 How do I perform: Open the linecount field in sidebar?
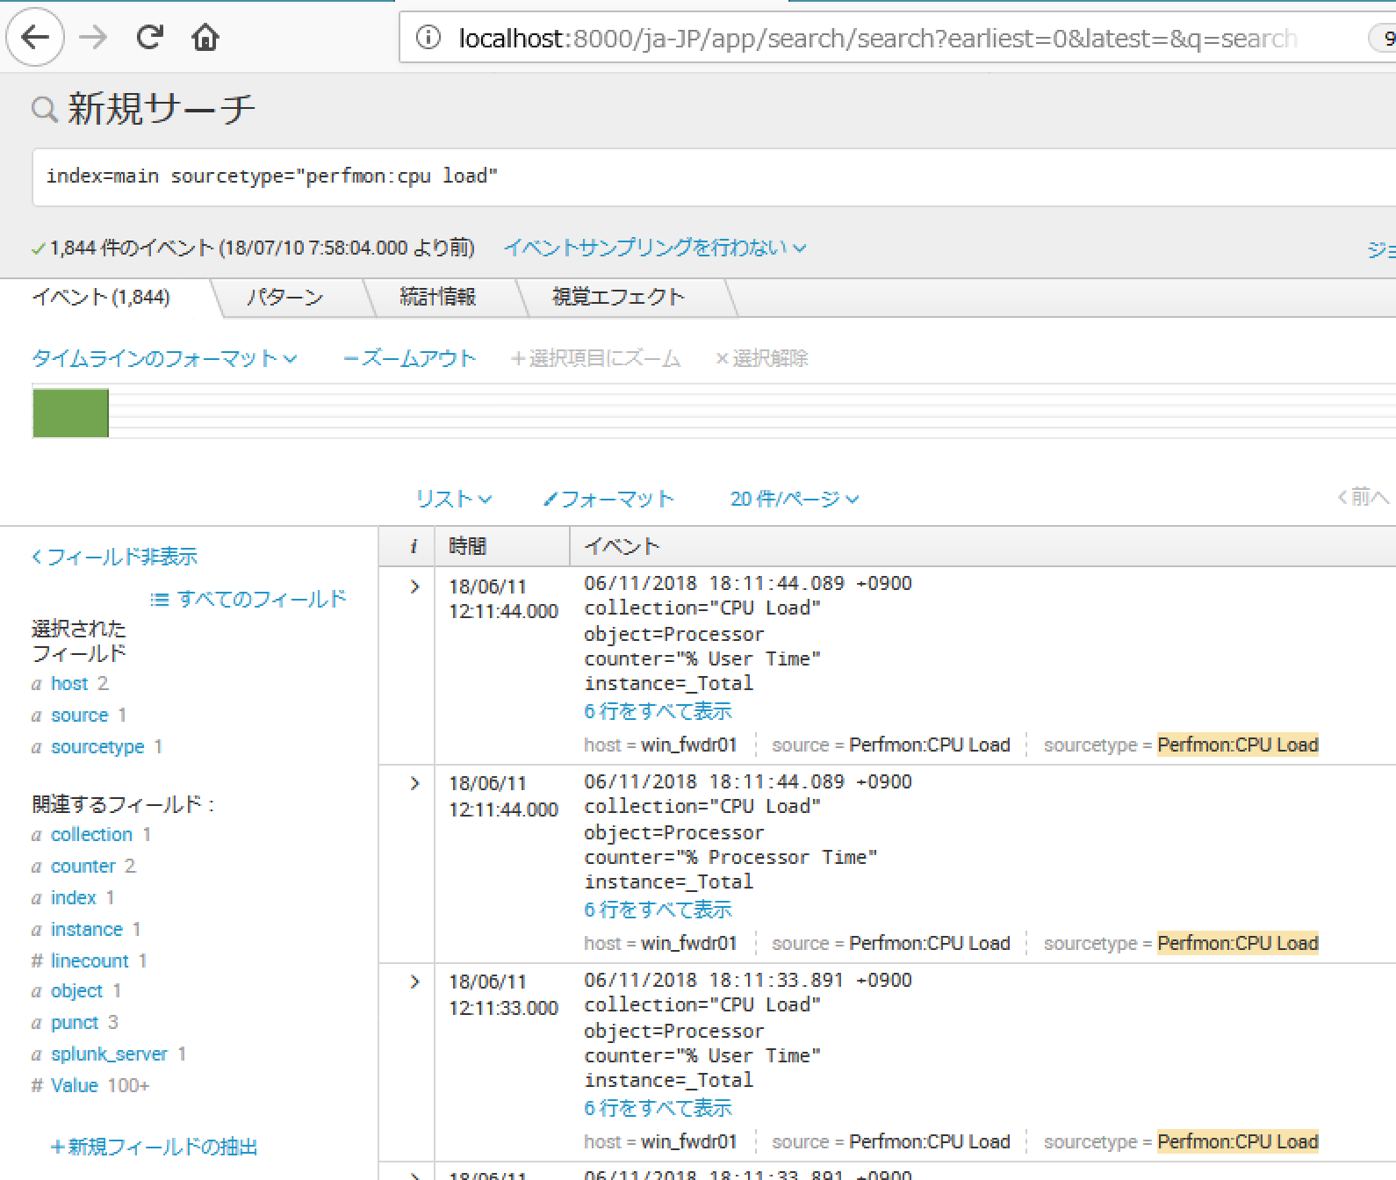click(x=90, y=961)
